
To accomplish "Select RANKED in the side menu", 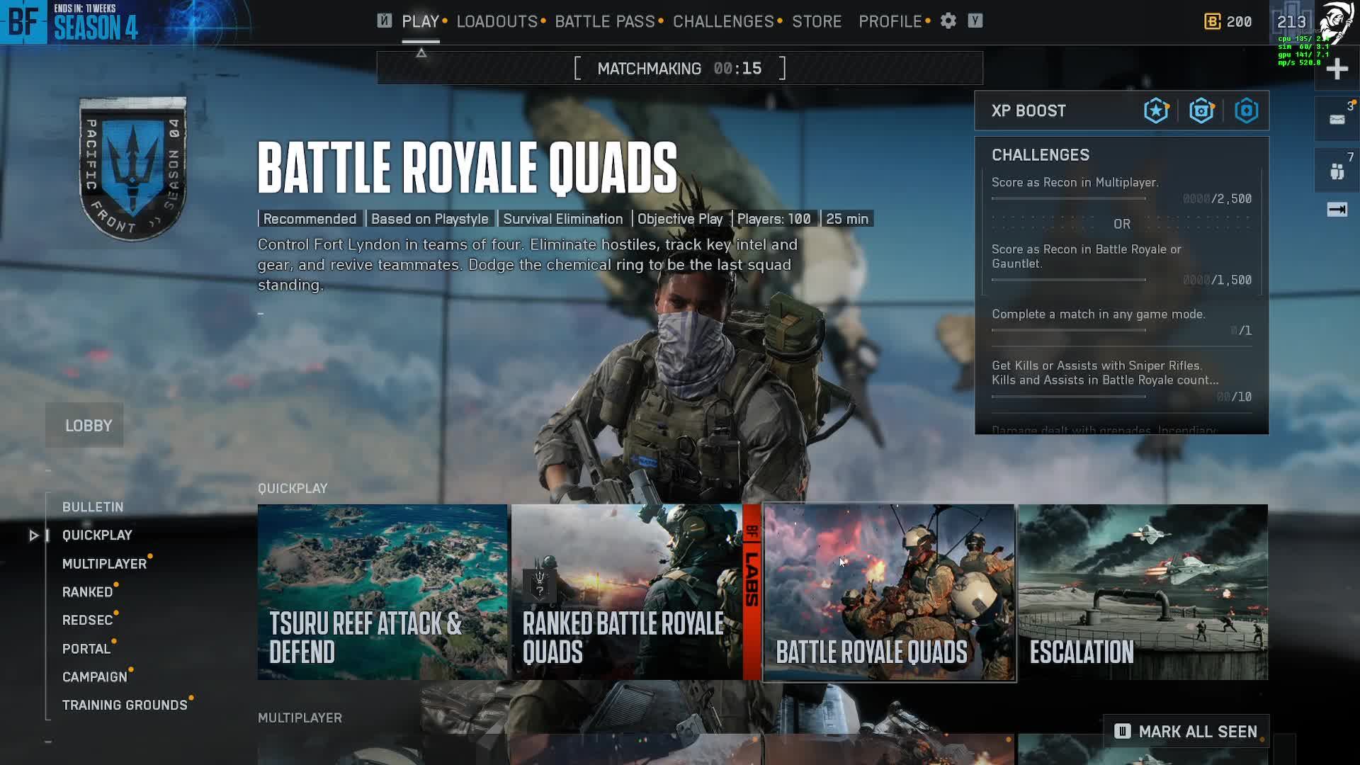I will point(88,592).
